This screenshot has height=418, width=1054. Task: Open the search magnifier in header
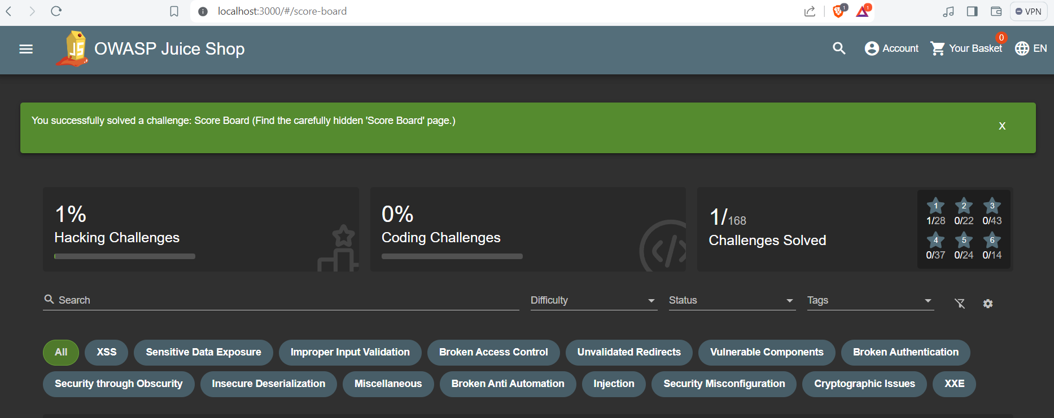coord(839,49)
